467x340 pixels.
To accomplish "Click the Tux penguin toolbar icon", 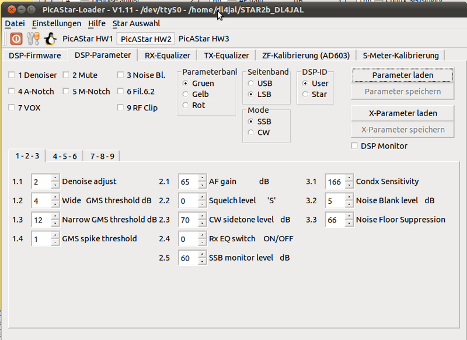I will pos(50,39).
